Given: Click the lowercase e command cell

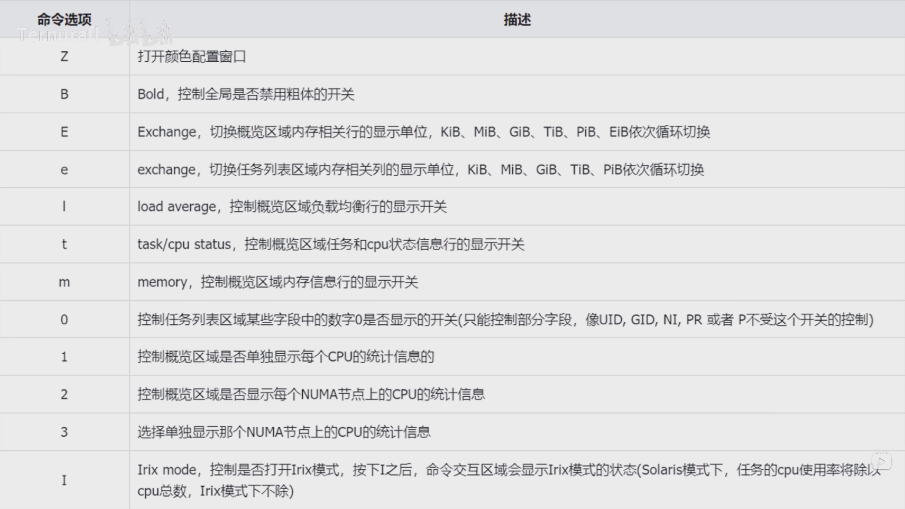Looking at the screenshot, I should [64, 170].
